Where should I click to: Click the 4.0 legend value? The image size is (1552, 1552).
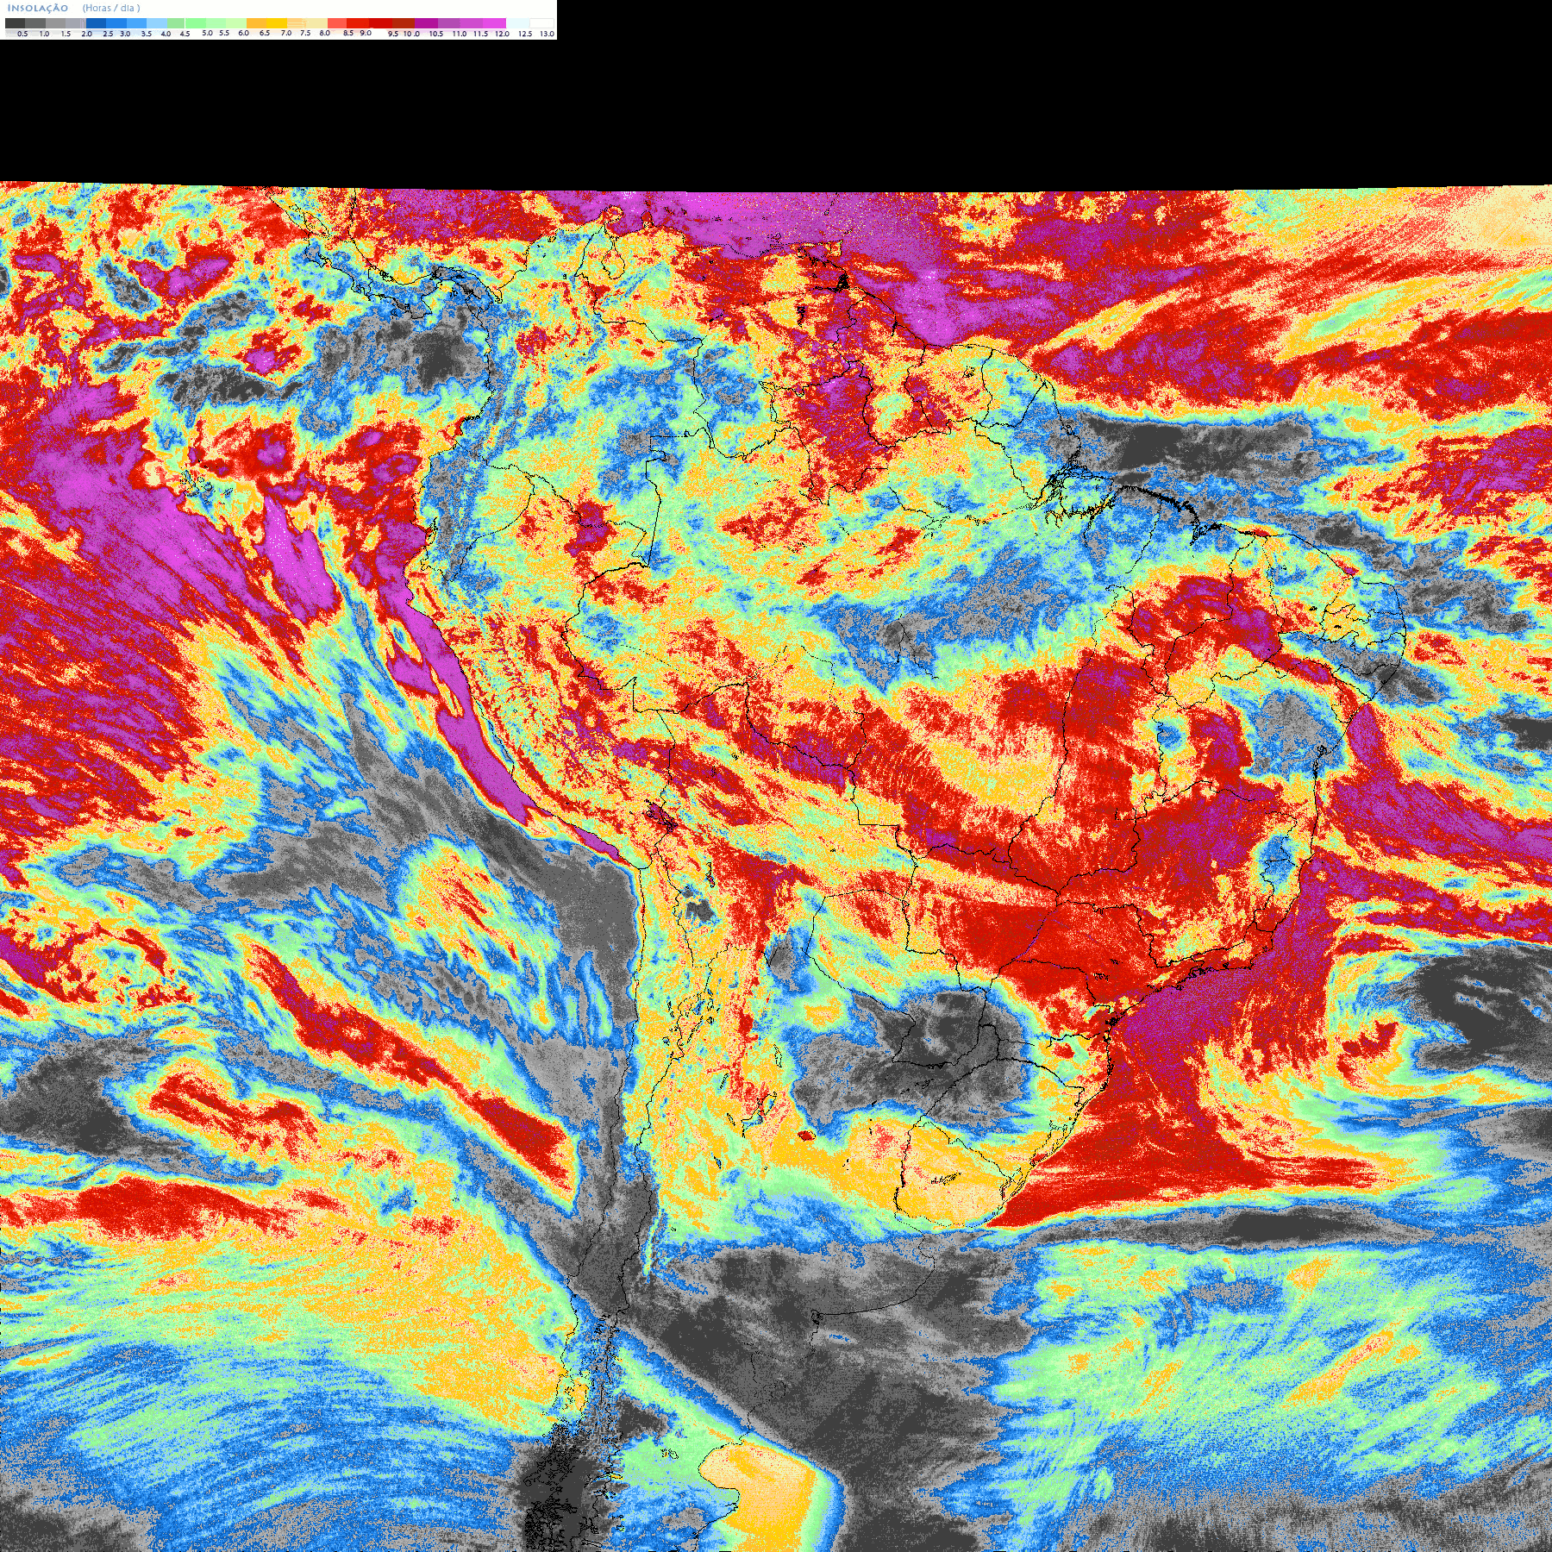pyautogui.click(x=166, y=34)
